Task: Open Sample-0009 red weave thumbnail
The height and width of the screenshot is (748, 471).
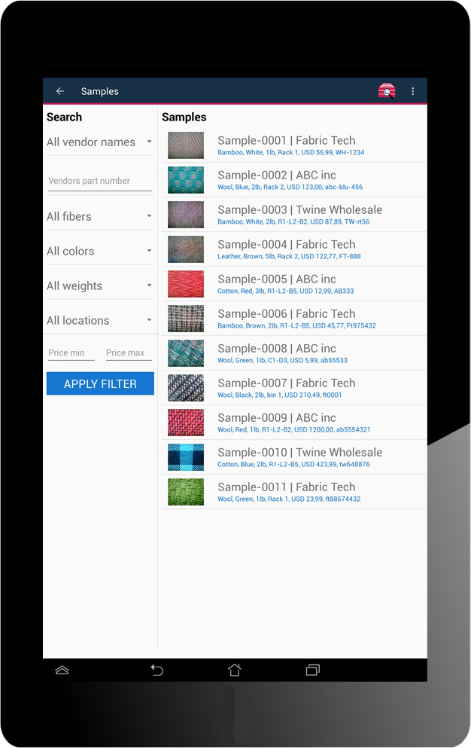Action: [186, 423]
